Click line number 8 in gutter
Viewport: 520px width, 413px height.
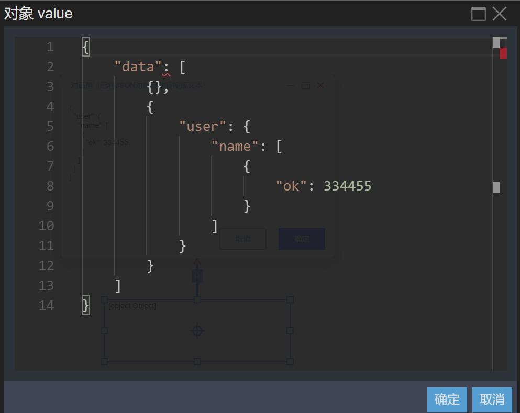(50, 186)
